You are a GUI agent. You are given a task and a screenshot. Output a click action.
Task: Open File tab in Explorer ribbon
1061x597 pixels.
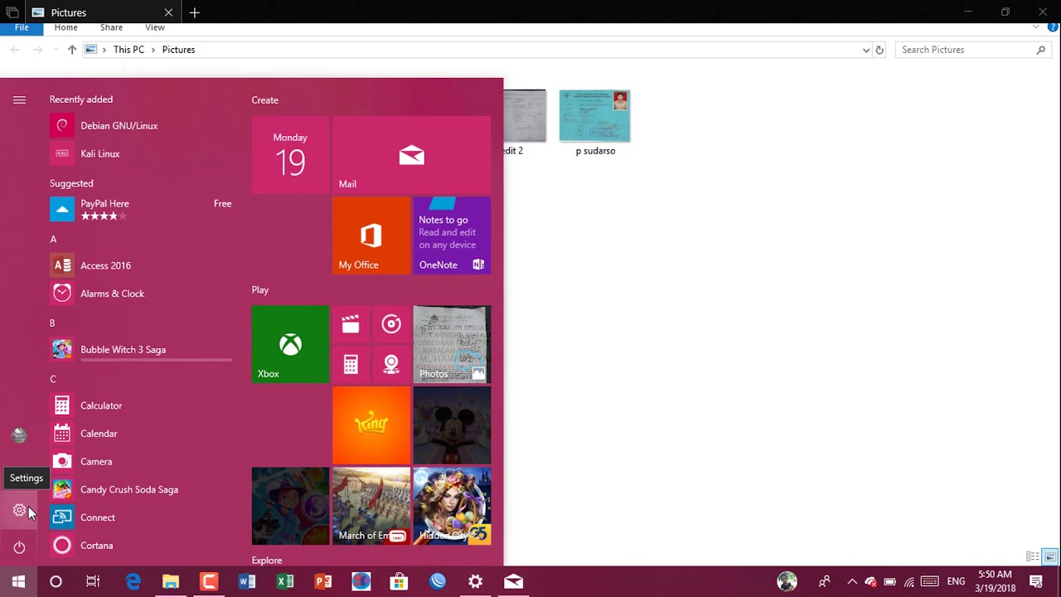pyautogui.click(x=22, y=27)
